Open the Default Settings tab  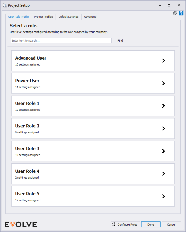[x=68, y=17]
